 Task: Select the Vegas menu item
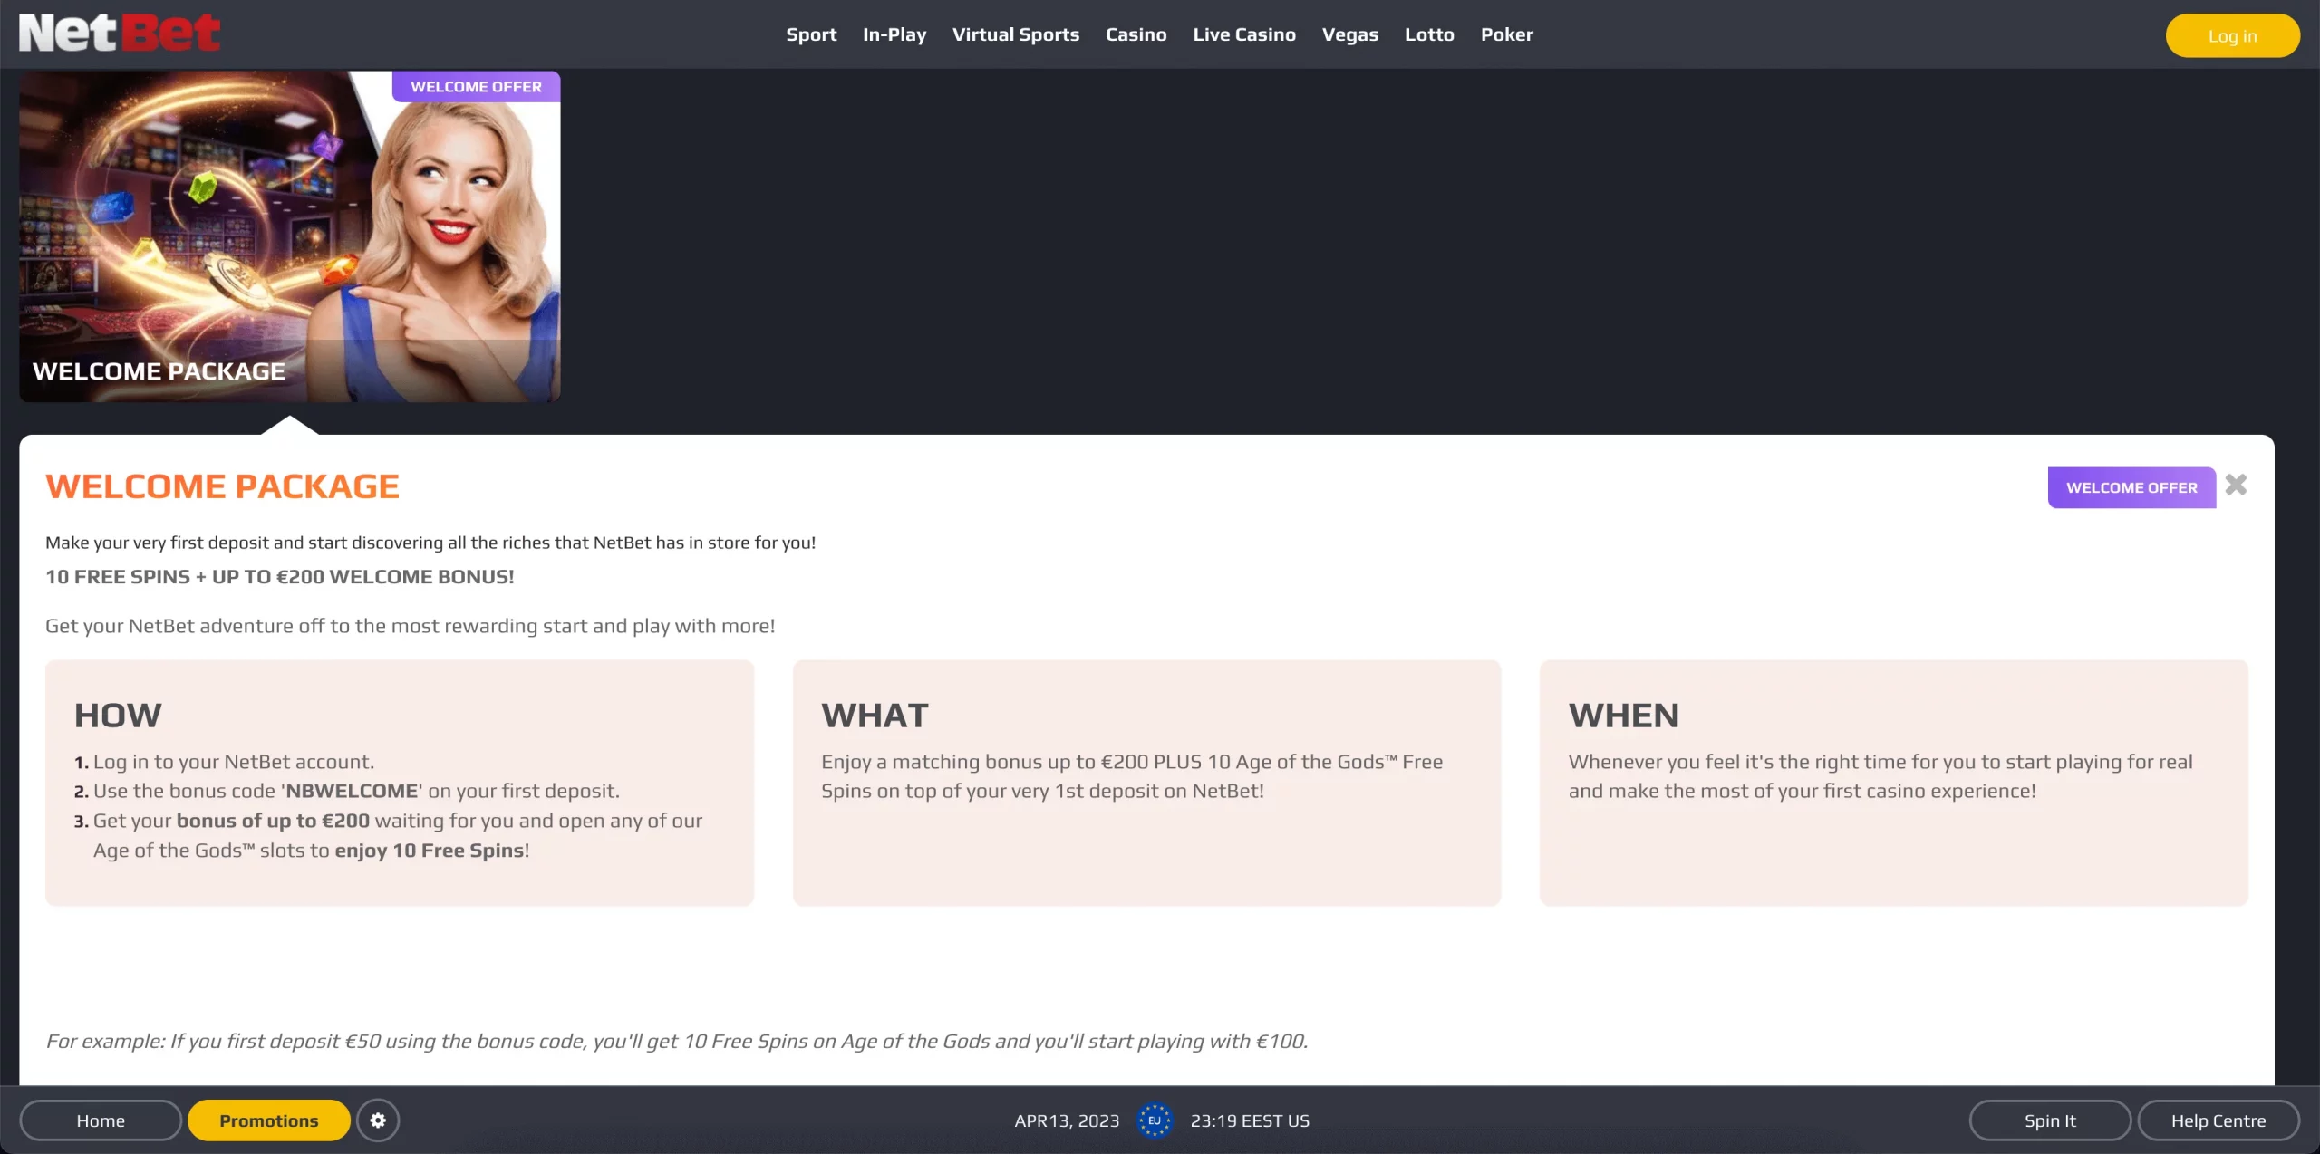[1350, 34]
